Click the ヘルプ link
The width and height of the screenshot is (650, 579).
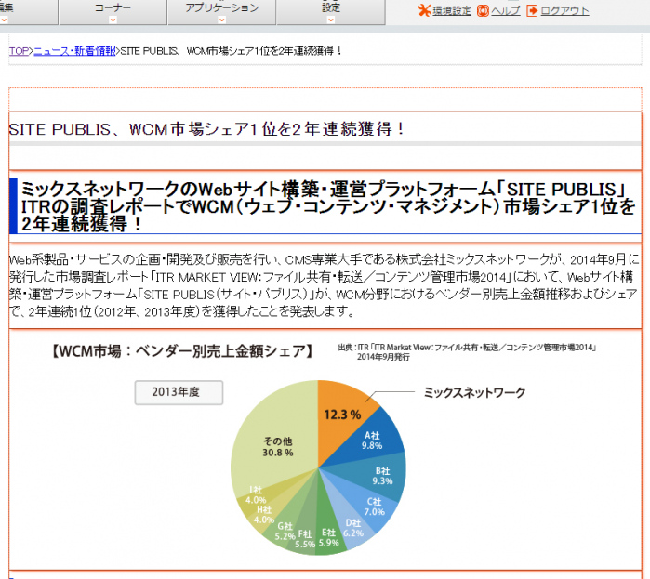tap(506, 11)
